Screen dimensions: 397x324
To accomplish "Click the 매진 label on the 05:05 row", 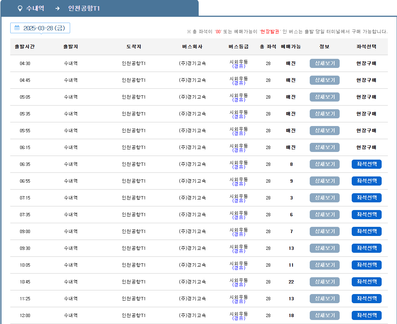I will coord(291,97).
